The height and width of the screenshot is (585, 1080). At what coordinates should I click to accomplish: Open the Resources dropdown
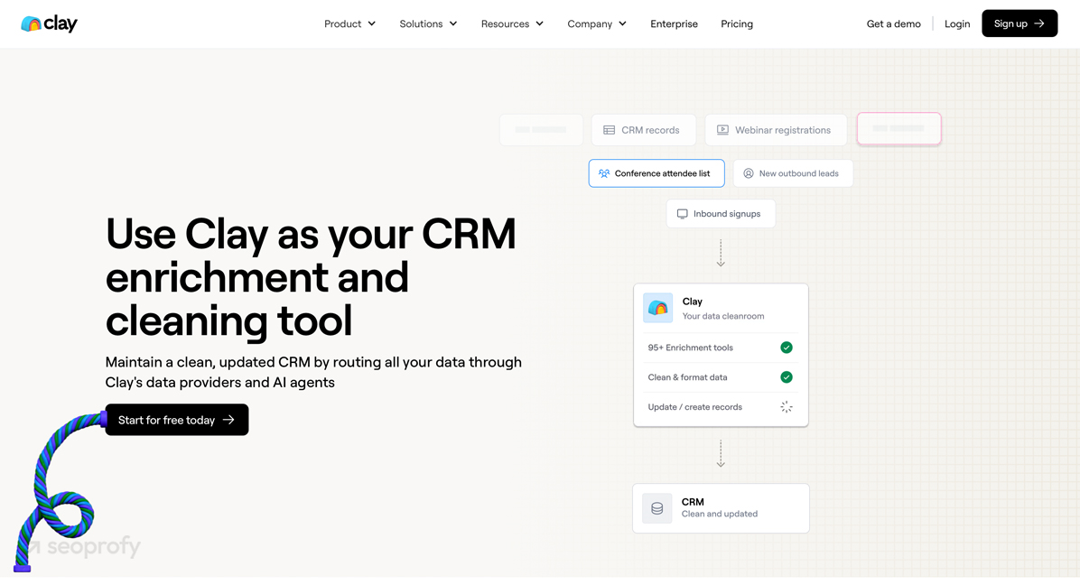(x=512, y=23)
